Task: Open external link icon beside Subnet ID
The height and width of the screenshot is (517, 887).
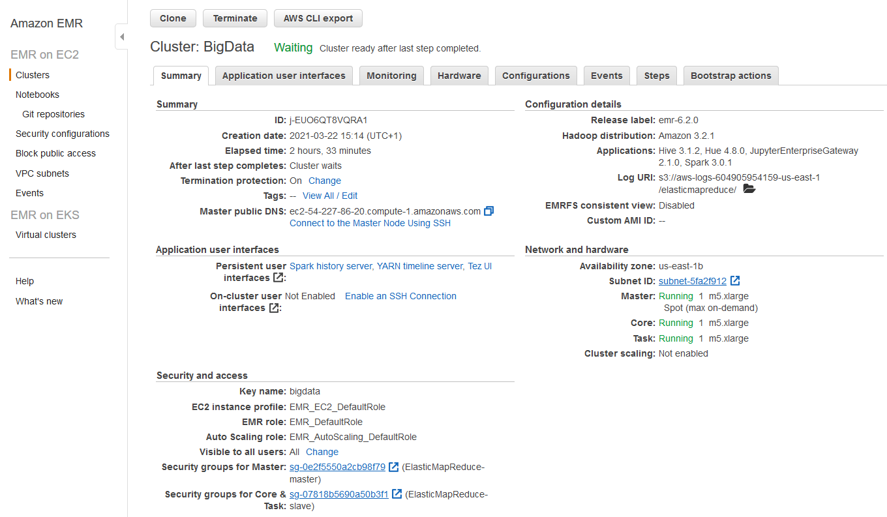Action: 735,281
